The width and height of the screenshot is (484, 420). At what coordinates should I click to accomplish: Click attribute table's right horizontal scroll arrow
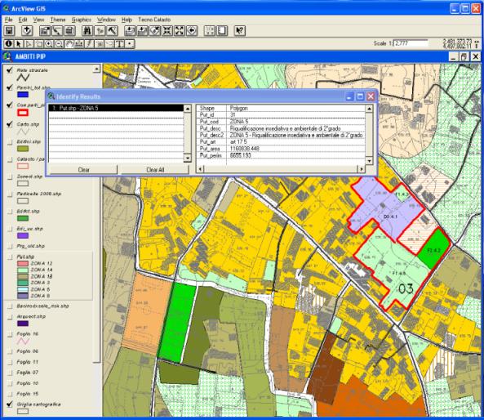pos(361,169)
